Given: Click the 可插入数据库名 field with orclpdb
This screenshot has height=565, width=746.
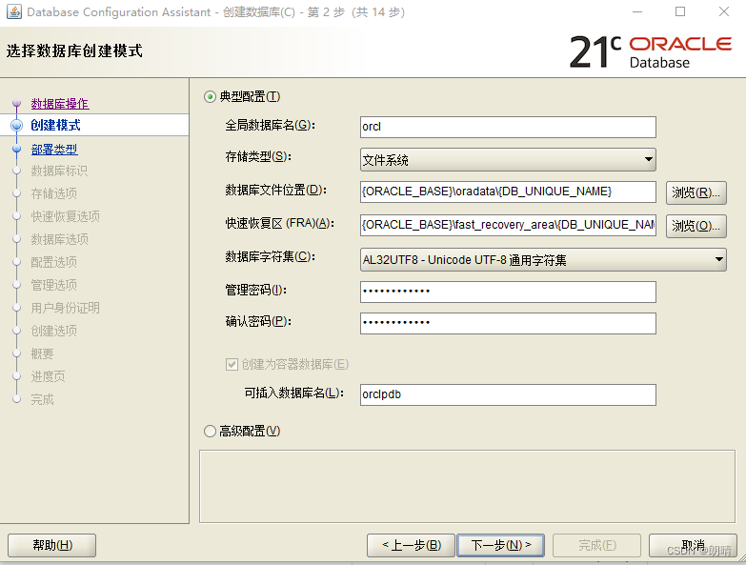Looking at the screenshot, I should (x=508, y=394).
